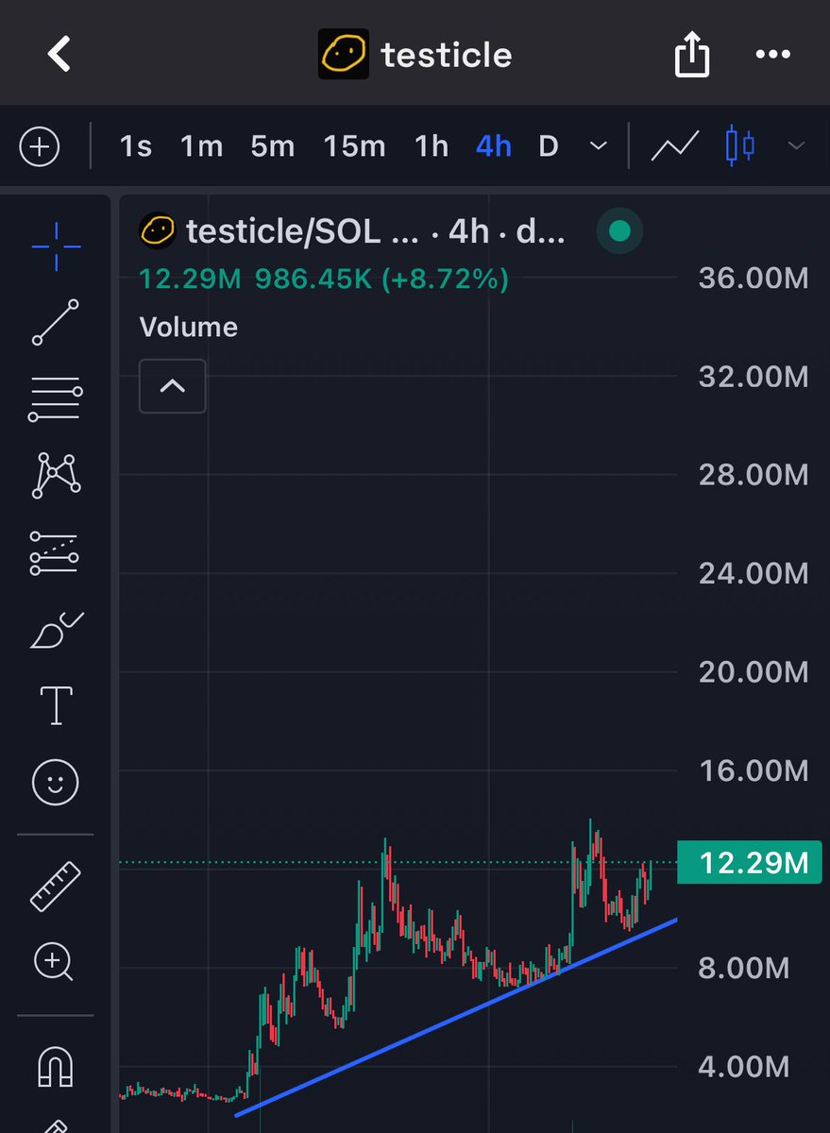The width and height of the screenshot is (830, 1133).
Task: Open the emoji sticker tool
Action: (56, 782)
